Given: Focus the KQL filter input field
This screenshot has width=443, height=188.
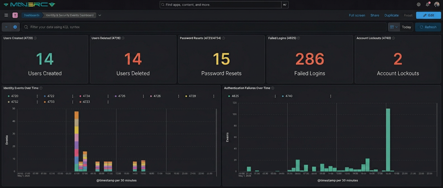Looking at the screenshot, I should pos(204,27).
